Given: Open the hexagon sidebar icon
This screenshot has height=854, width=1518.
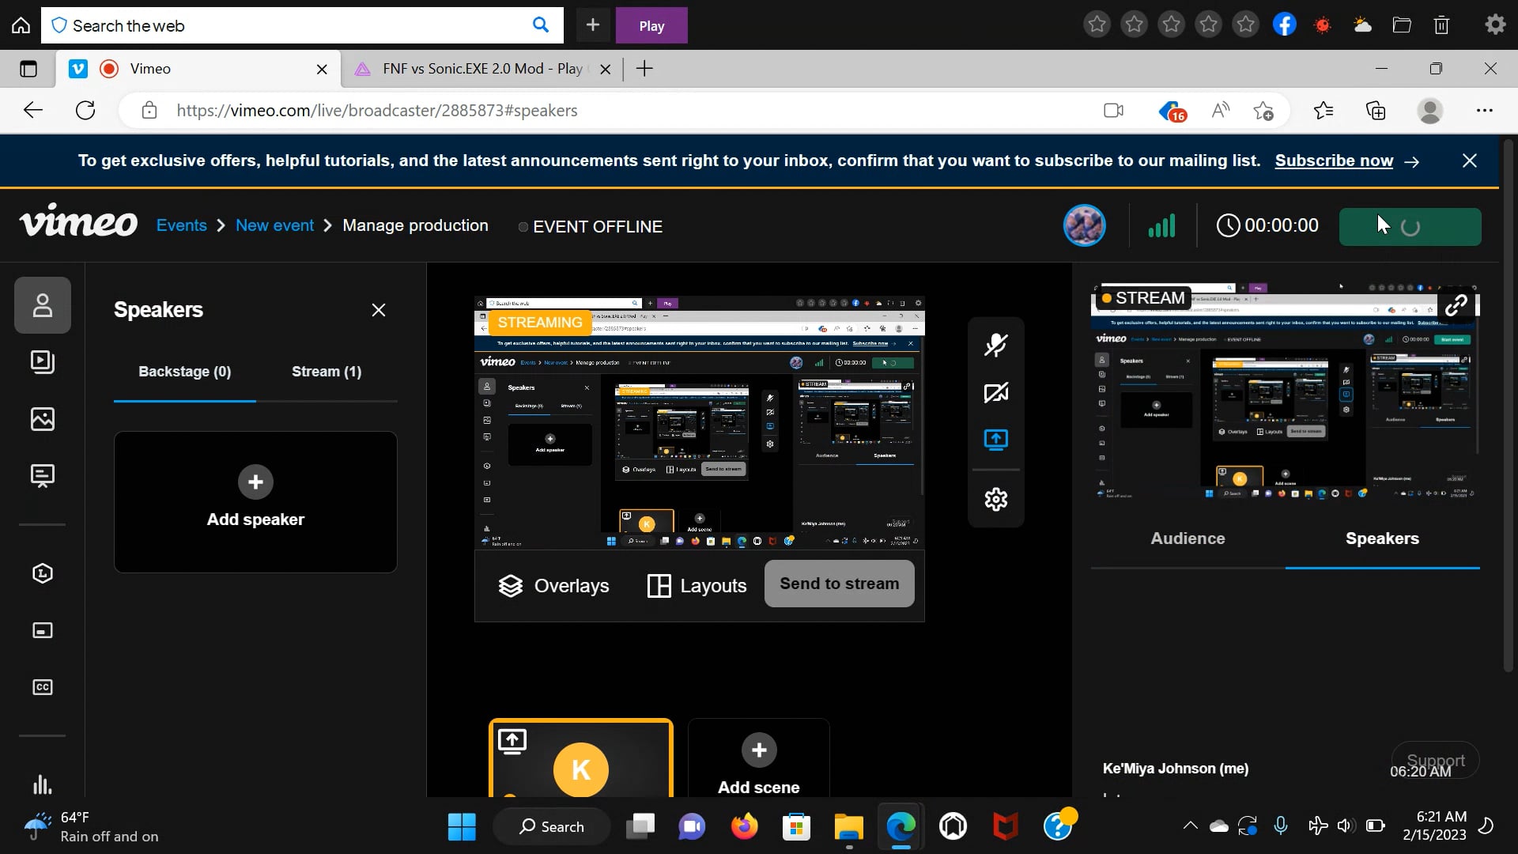Looking at the screenshot, I should 43,573.
